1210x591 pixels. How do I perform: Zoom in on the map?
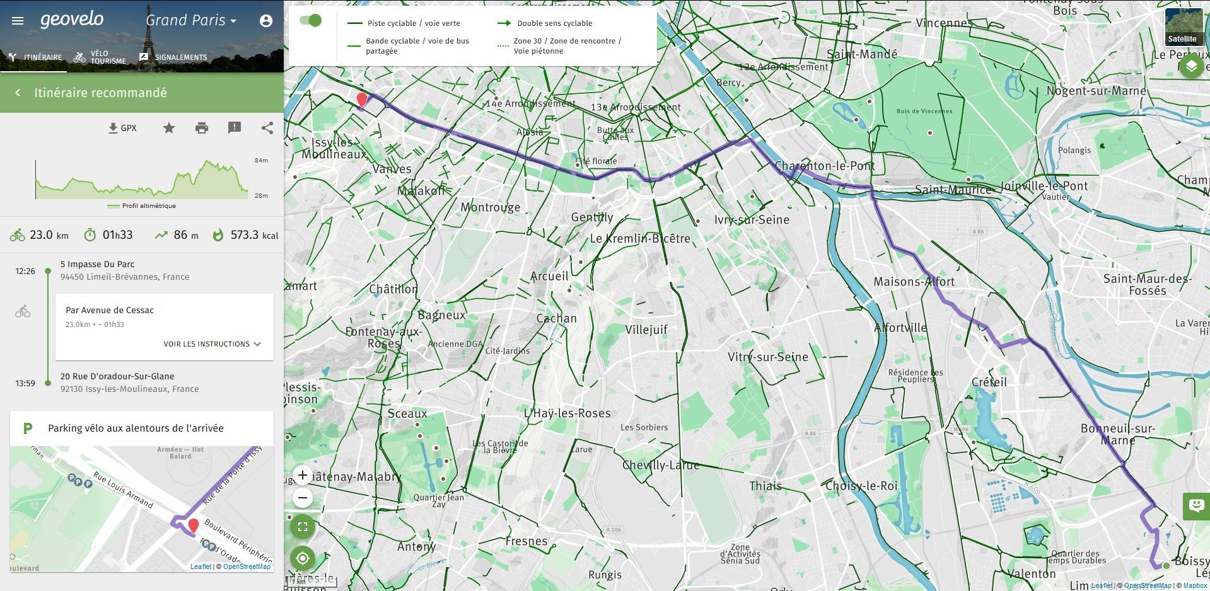[303, 475]
